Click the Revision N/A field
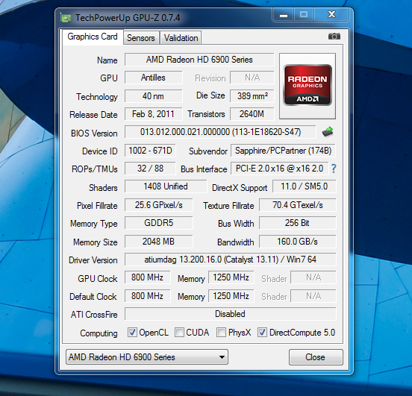The height and width of the screenshot is (396, 412). click(x=252, y=78)
